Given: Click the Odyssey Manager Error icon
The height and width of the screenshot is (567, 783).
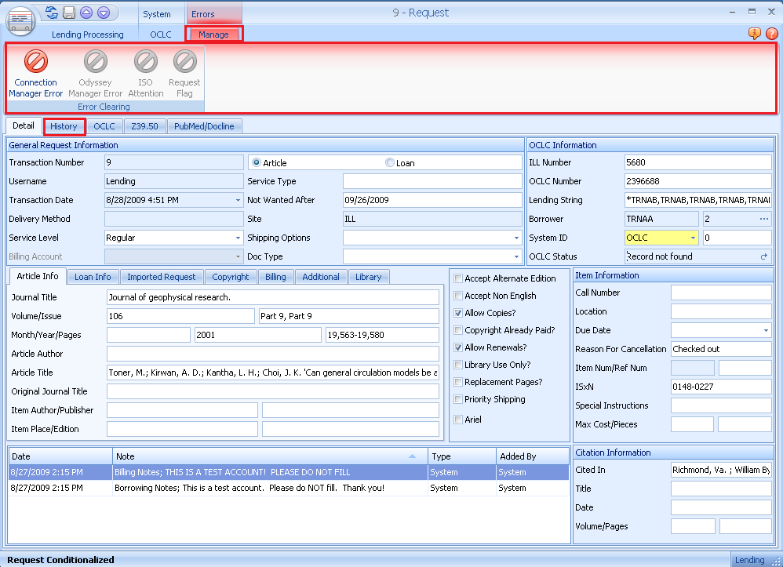Looking at the screenshot, I should pos(95,71).
